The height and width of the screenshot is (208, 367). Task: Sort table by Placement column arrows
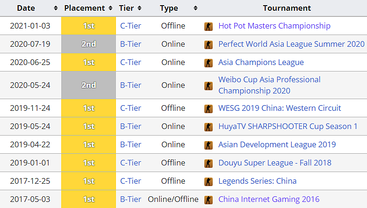click(110, 8)
